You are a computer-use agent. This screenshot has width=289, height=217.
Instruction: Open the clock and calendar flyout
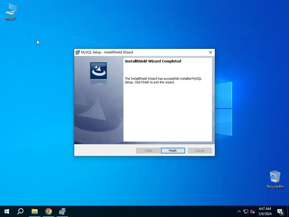[265, 211]
